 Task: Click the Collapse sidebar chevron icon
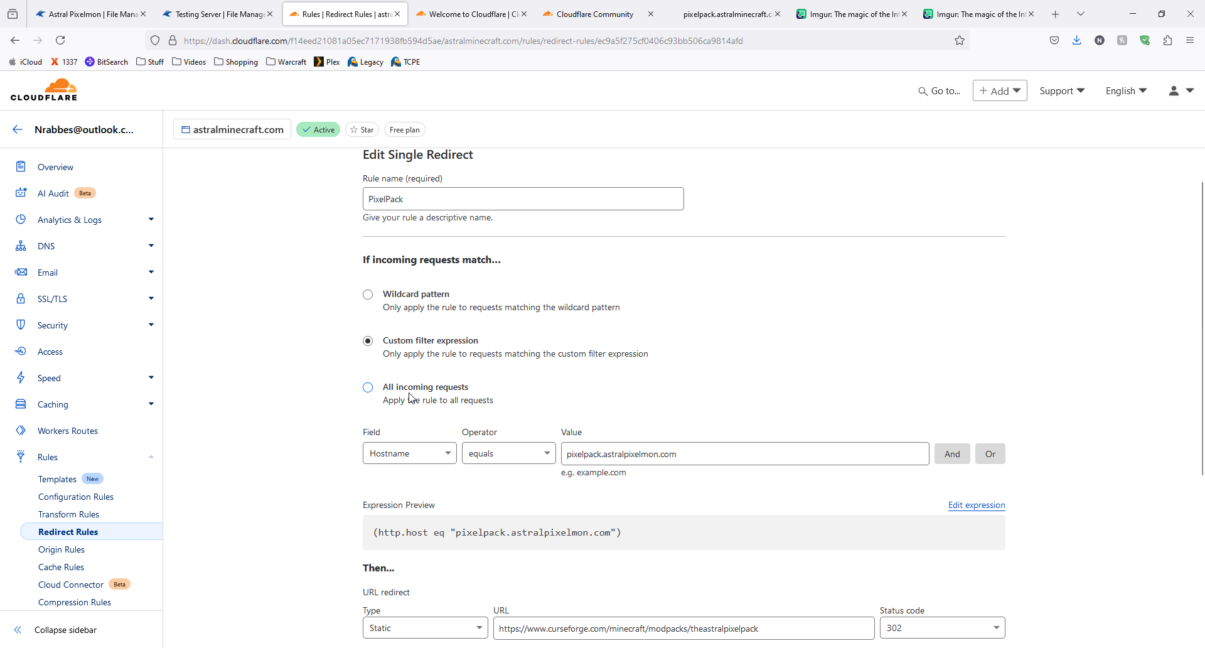point(18,630)
